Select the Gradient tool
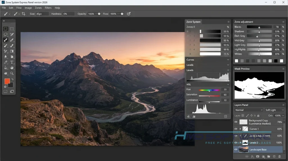This screenshot has height=161, width=288. click(x=12, y=51)
